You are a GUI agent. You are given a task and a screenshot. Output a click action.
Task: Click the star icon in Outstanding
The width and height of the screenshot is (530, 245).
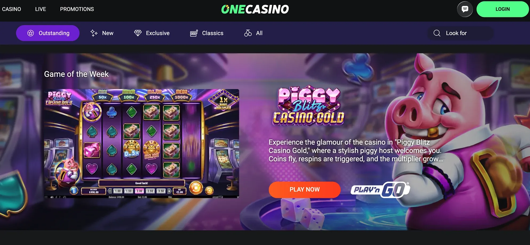tap(31, 33)
